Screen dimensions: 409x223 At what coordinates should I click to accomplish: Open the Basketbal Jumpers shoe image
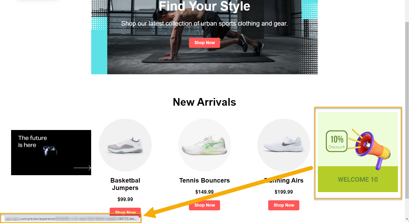125,145
